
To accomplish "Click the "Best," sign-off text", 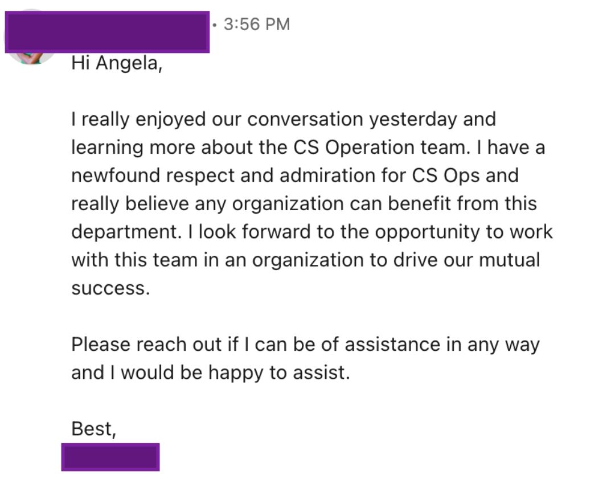I will coord(94,429).
